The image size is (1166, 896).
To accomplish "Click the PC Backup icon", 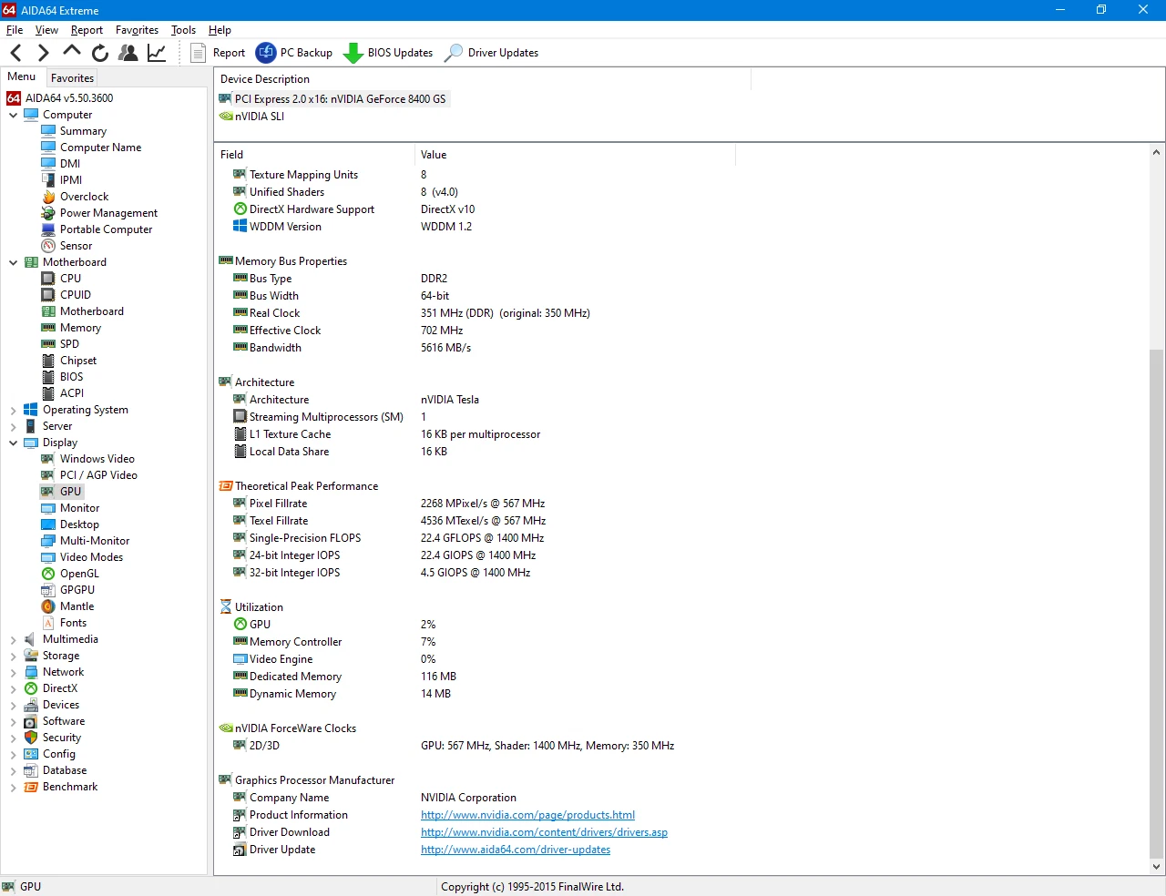I will click(x=266, y=53).
